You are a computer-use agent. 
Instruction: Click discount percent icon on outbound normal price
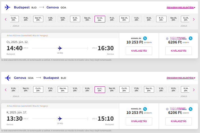click(x=145, y=38)
